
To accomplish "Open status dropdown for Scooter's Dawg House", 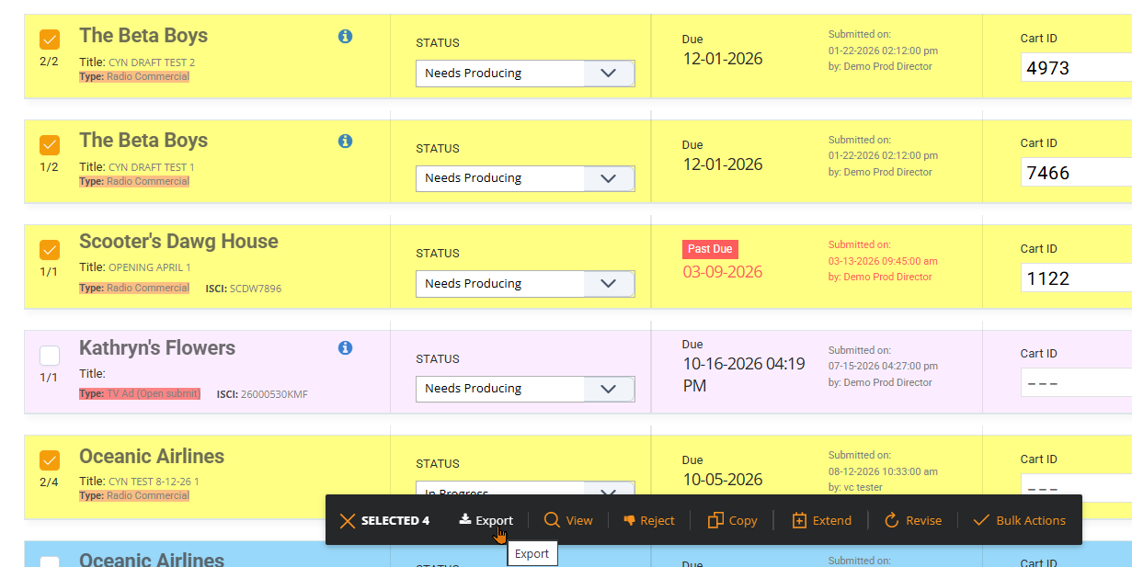I will (525, 284).
